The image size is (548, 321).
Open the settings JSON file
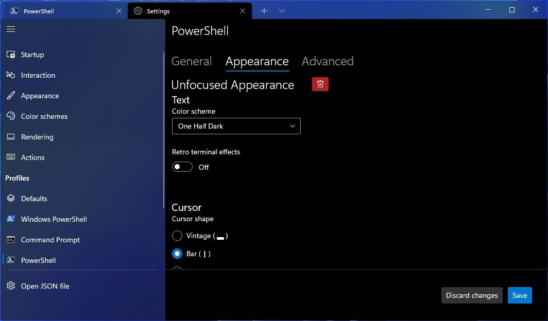(x=45, y=286)
